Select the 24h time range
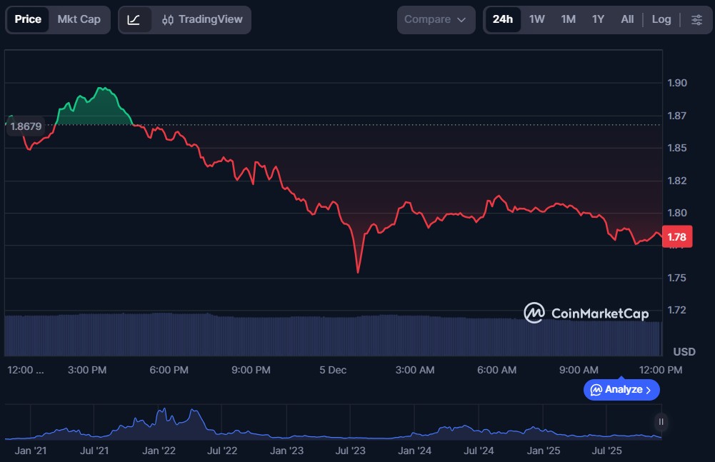 (x=502, y=19)
